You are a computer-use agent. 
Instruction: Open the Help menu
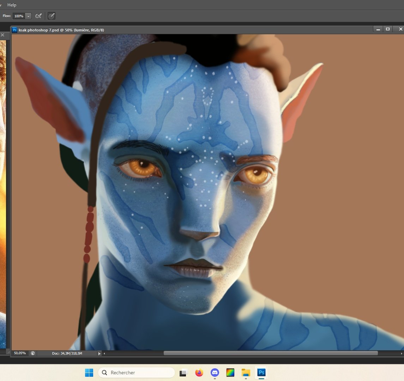coord(12,5)
